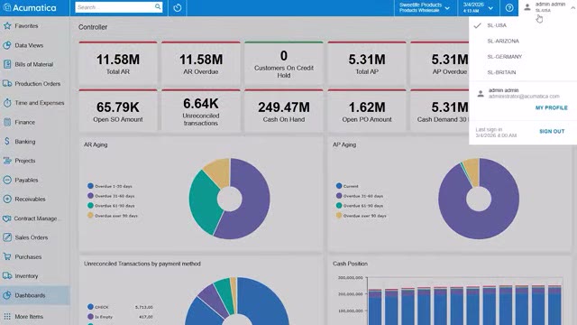Open the AR Overdue tile
The height and width of the screenshot is (325, 577).
click(201, 63)
